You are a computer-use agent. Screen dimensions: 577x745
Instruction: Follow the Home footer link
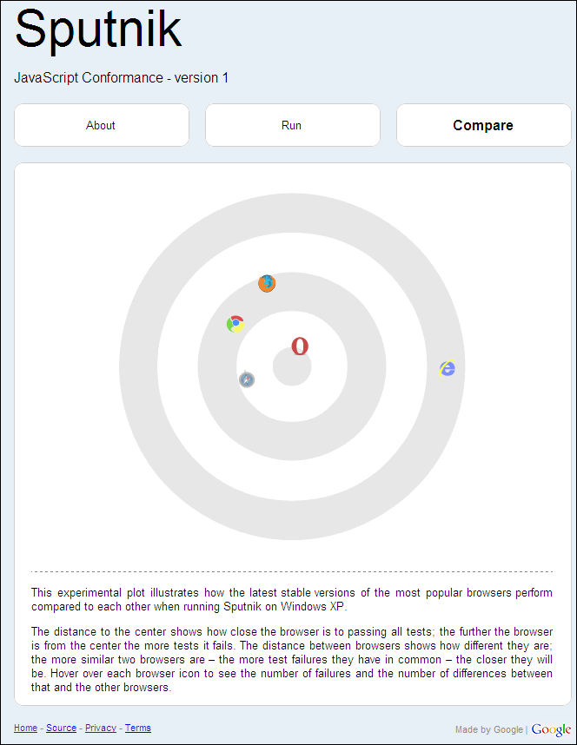click(26, 728)
